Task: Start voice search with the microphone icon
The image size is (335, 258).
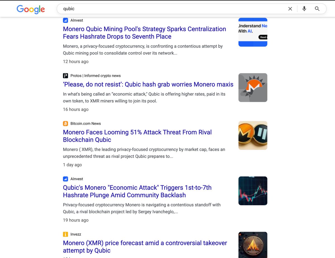Action: point(304,9)
